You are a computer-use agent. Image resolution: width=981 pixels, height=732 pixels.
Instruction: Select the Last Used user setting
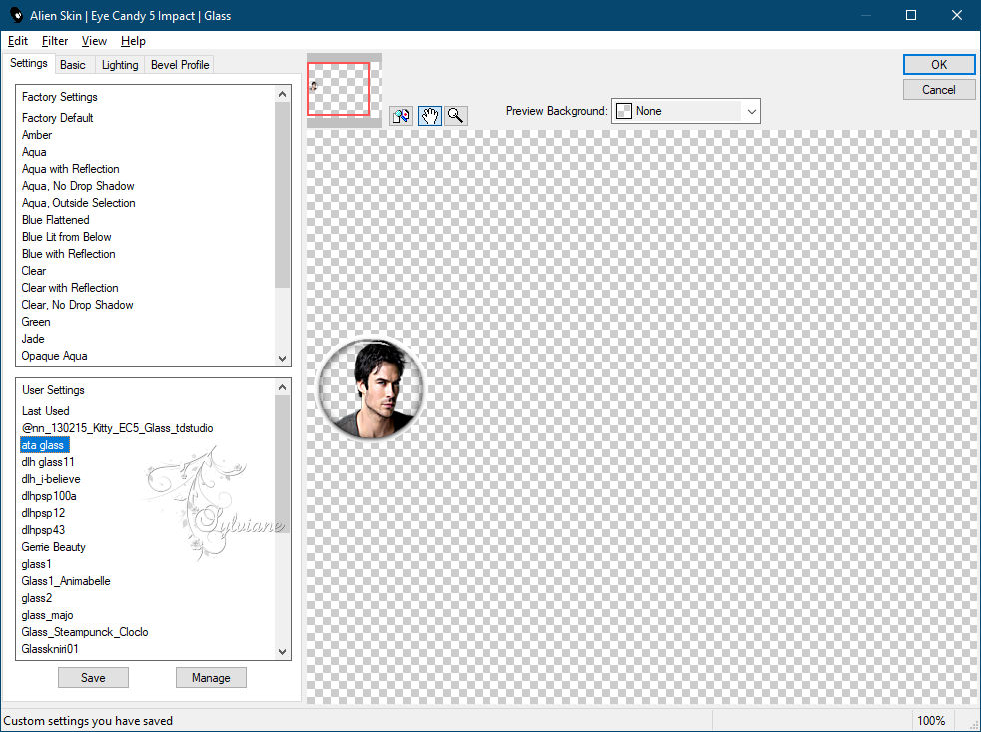coord(45,411)
